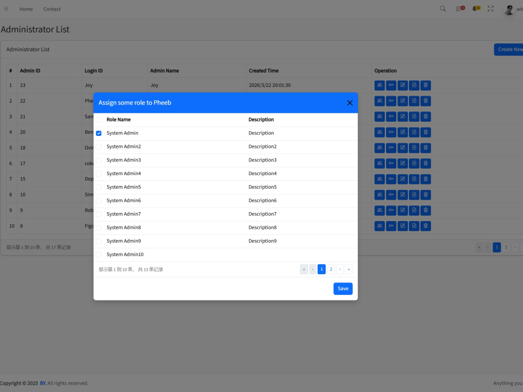Edit icon for Admin ID 15 row
This screenshot has width=523, height=392.
403,179
